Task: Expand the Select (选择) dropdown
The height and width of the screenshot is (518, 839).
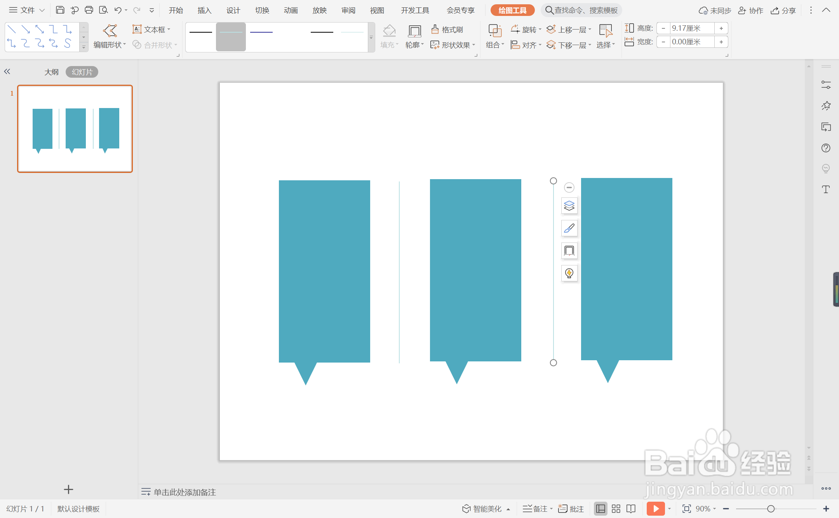Action: [x=614, y=44]
